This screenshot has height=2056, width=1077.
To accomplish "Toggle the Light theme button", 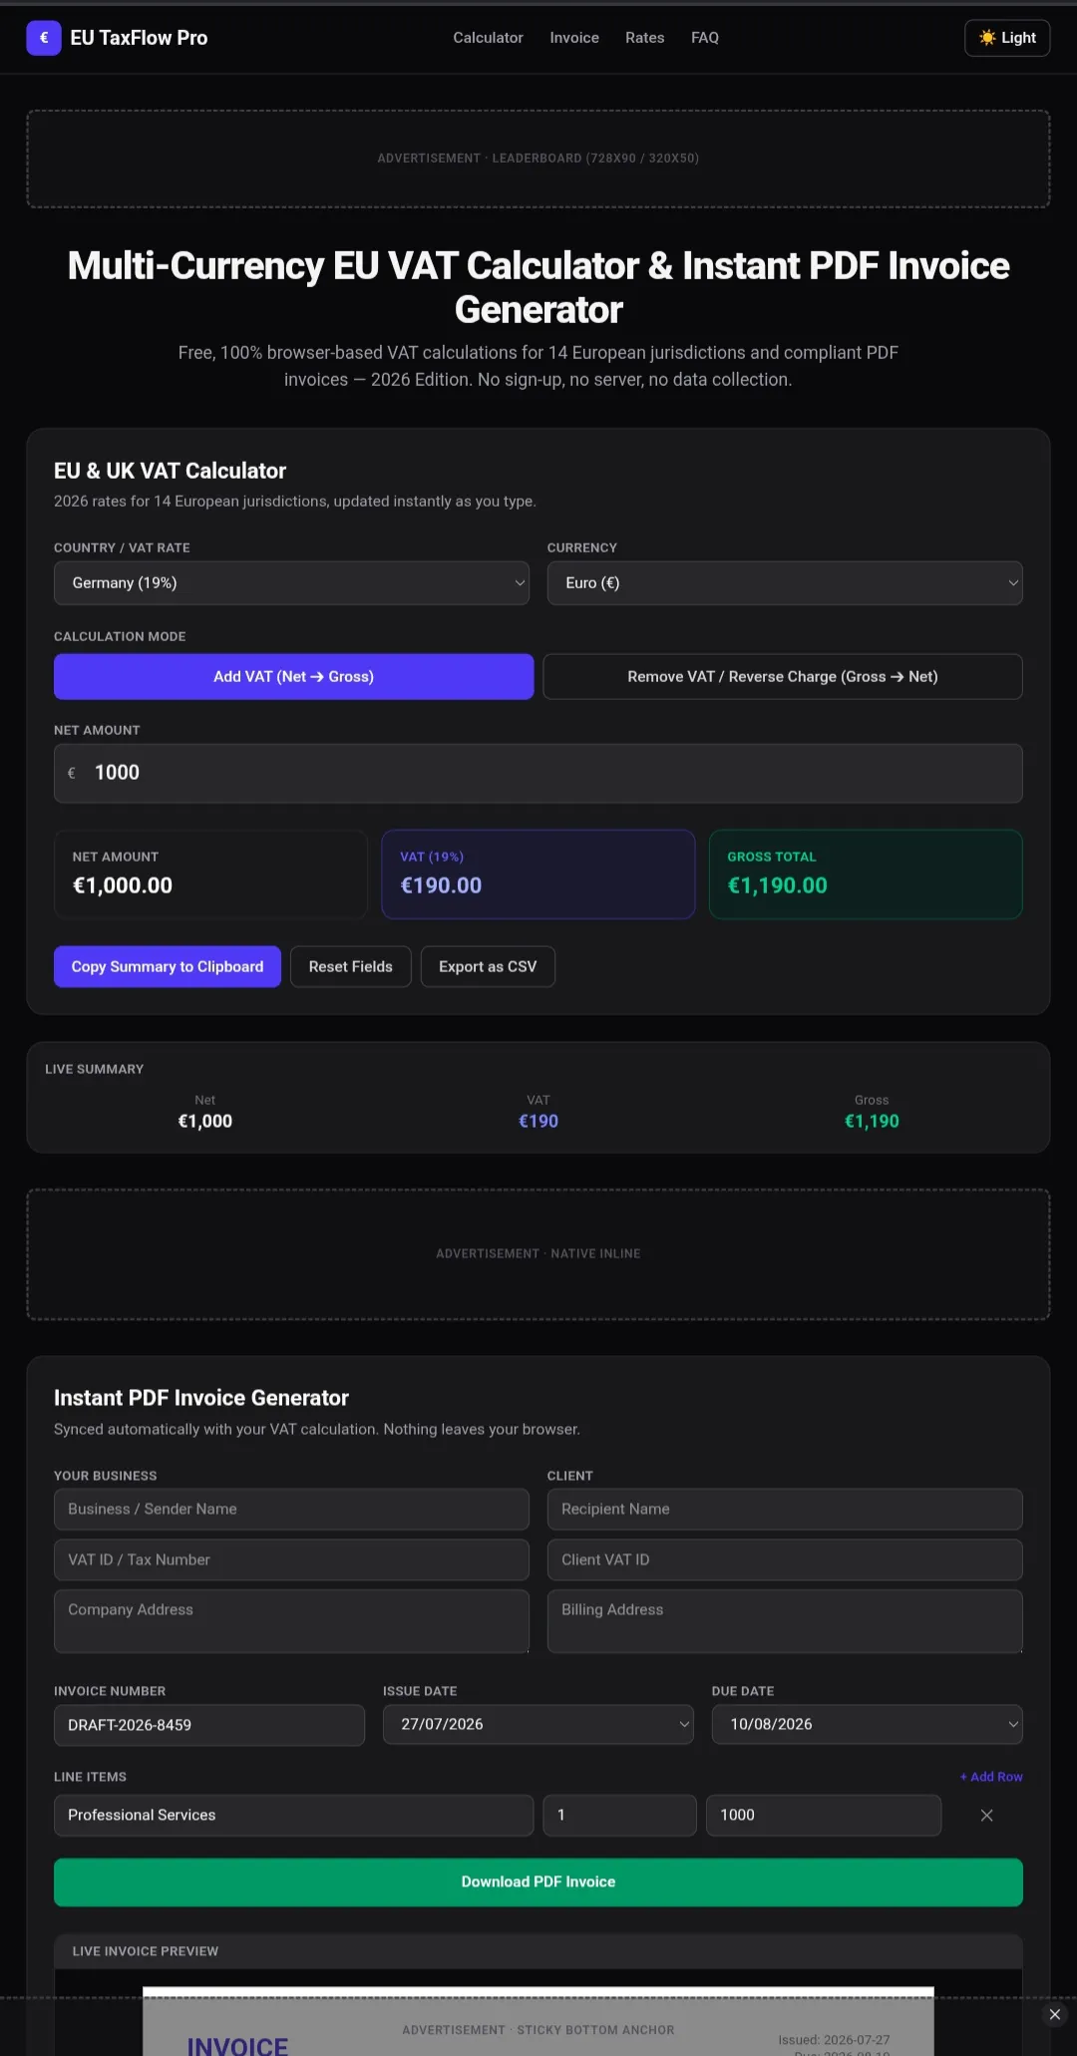I will click(x=1007, y=38).
